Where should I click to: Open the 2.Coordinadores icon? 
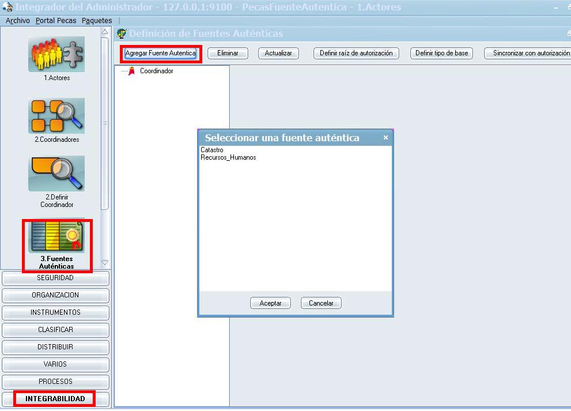coord(56,116)
